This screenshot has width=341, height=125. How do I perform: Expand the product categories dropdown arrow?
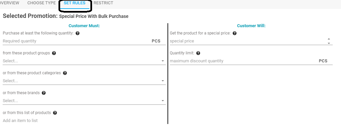(163, 81)
